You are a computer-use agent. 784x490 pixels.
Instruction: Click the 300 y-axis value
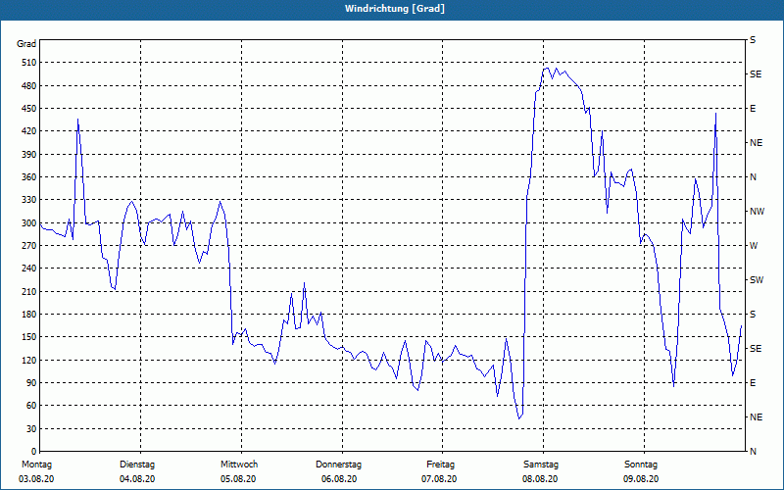(29, 223)
